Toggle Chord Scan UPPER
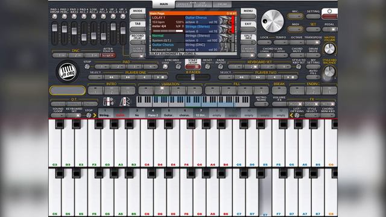Screen dimensions: 386x217 pyautogui.click(x=280, y=55)
